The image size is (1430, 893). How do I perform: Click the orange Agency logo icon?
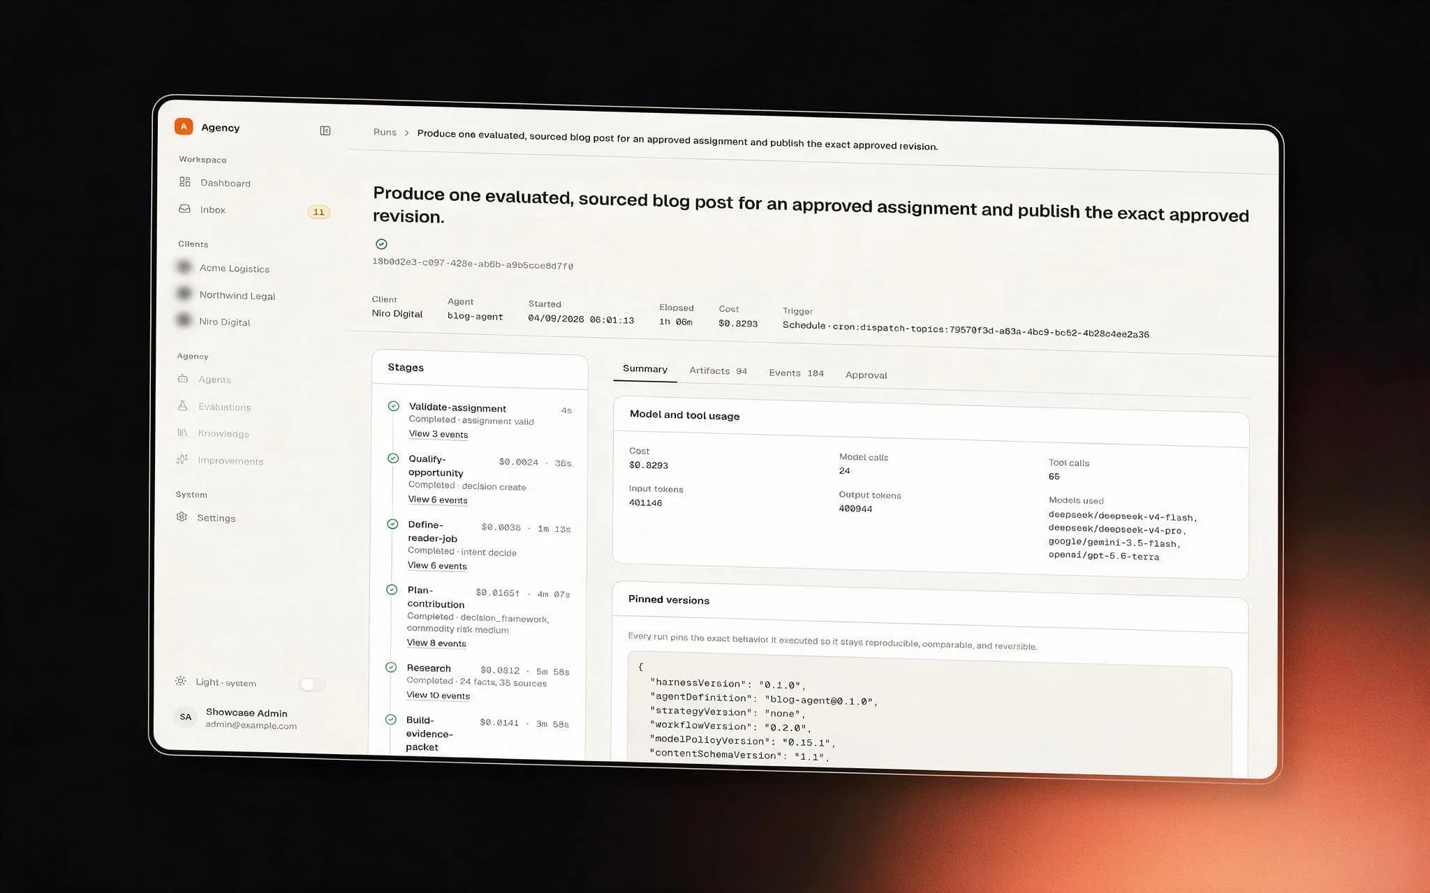pos(184,126)
